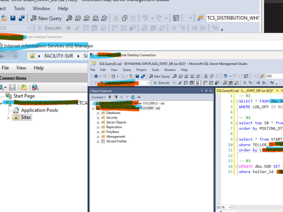Click New Query in the inner SSMS toolbar

coord(160,76)
